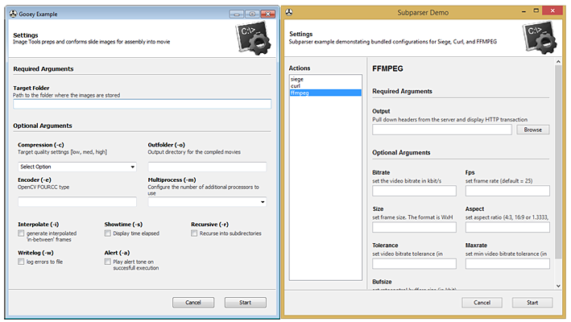Check Recursive recurse into subdirectories
Screen dimensions: 571x322
194,233
